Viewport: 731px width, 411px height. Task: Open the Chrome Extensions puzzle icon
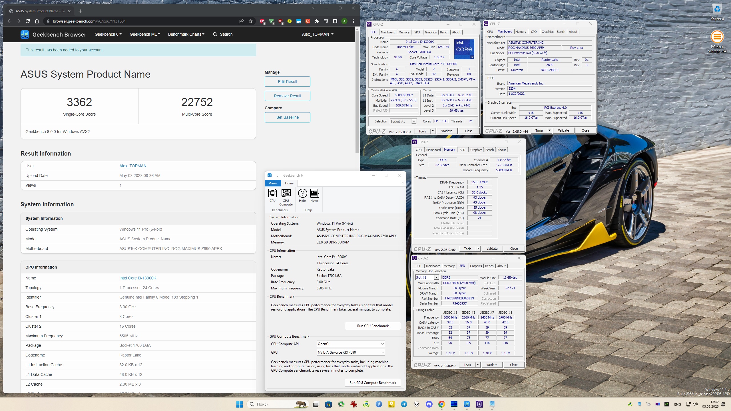click(317, 21)
